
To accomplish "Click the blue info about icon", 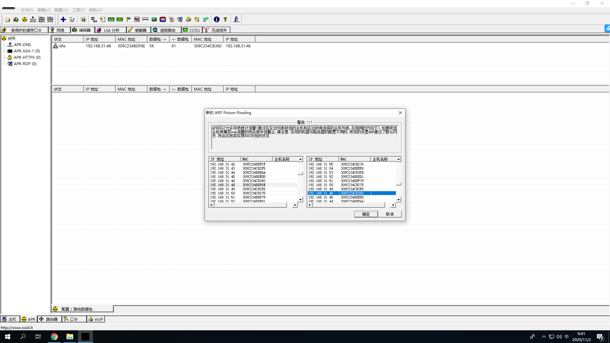I will pos(217,20).
